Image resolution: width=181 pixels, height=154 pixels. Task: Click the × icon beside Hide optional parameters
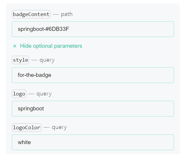pos(15,46)
